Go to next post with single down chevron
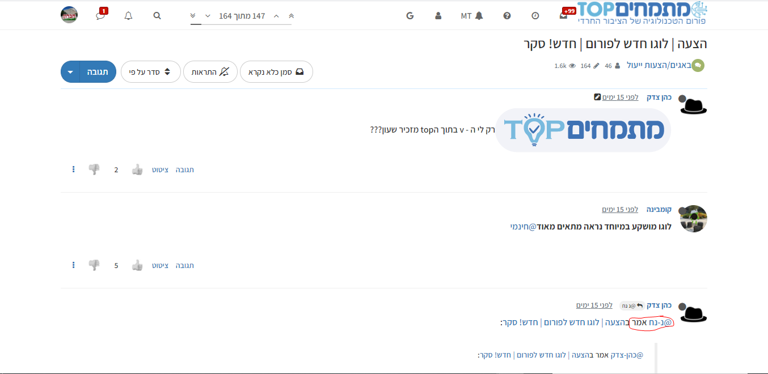768x374 pixels. click(x=208, y=16)
